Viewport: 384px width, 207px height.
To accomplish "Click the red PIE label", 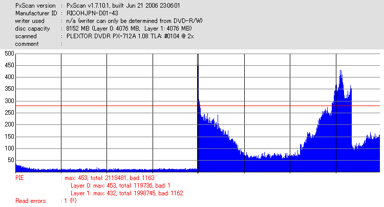I will click(x=19, y=178).
